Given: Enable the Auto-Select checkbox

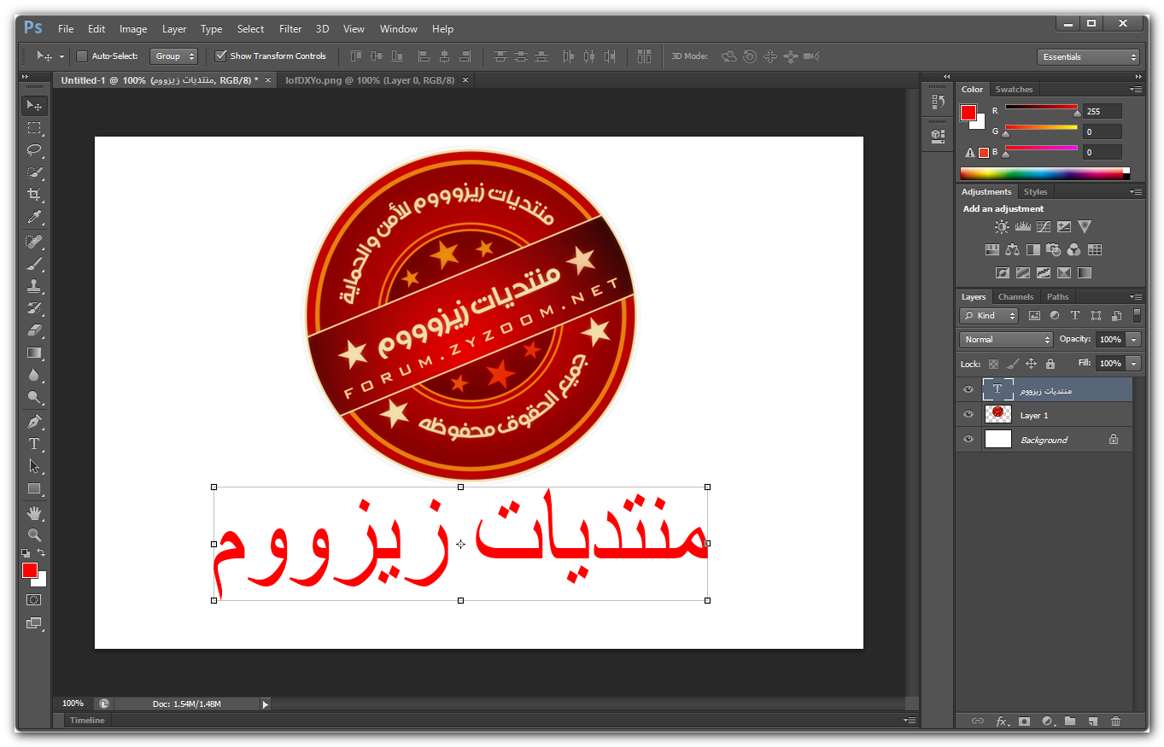Looking at the screenshot, I should click(x=82, y=56).
